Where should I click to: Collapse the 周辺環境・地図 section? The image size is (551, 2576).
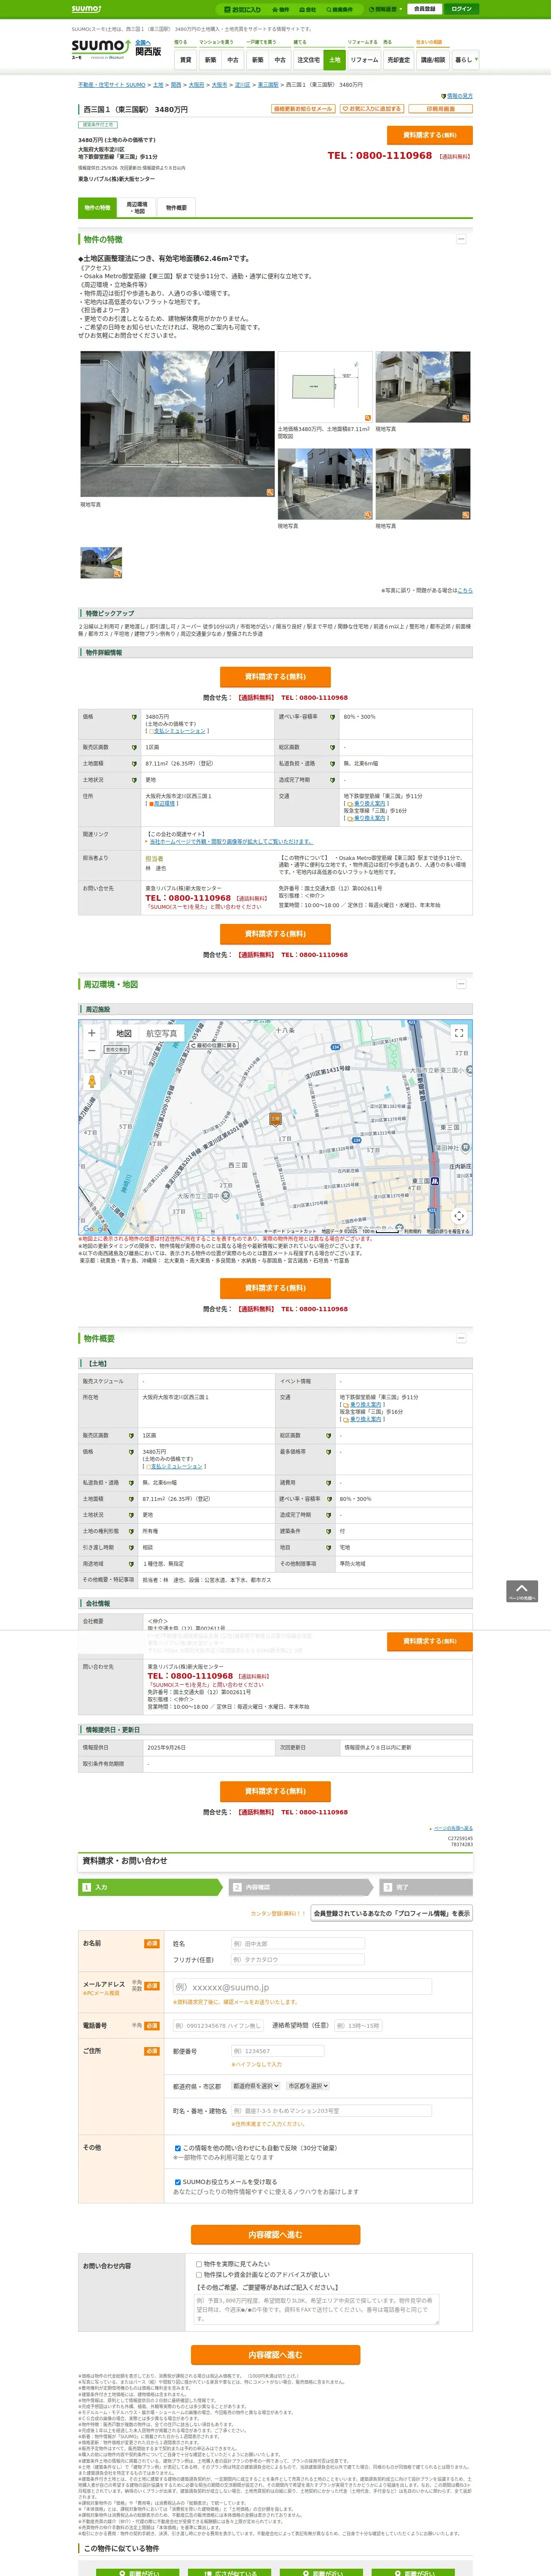[x=461, y=984]
